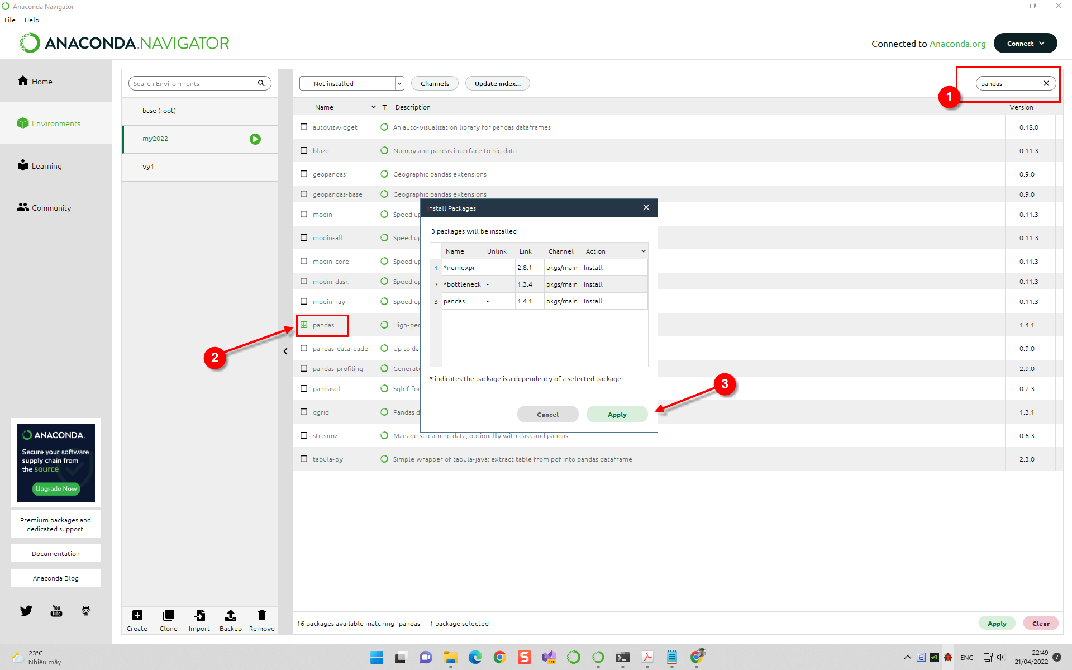This screenshot has width=1072, height=670.
Task: Close the Install Packages dialog
Action: 646,207
